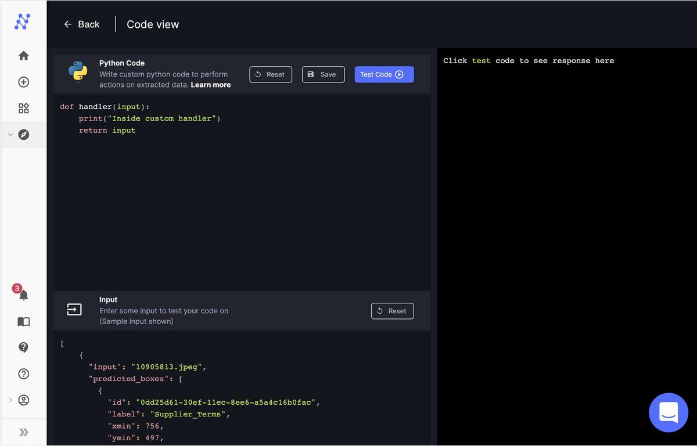Image resolution: width=697 pixels, height=446 pixels.
Task: Go to the Home sidebar icon
Action: pyautogui.click(x=23, y=56)
